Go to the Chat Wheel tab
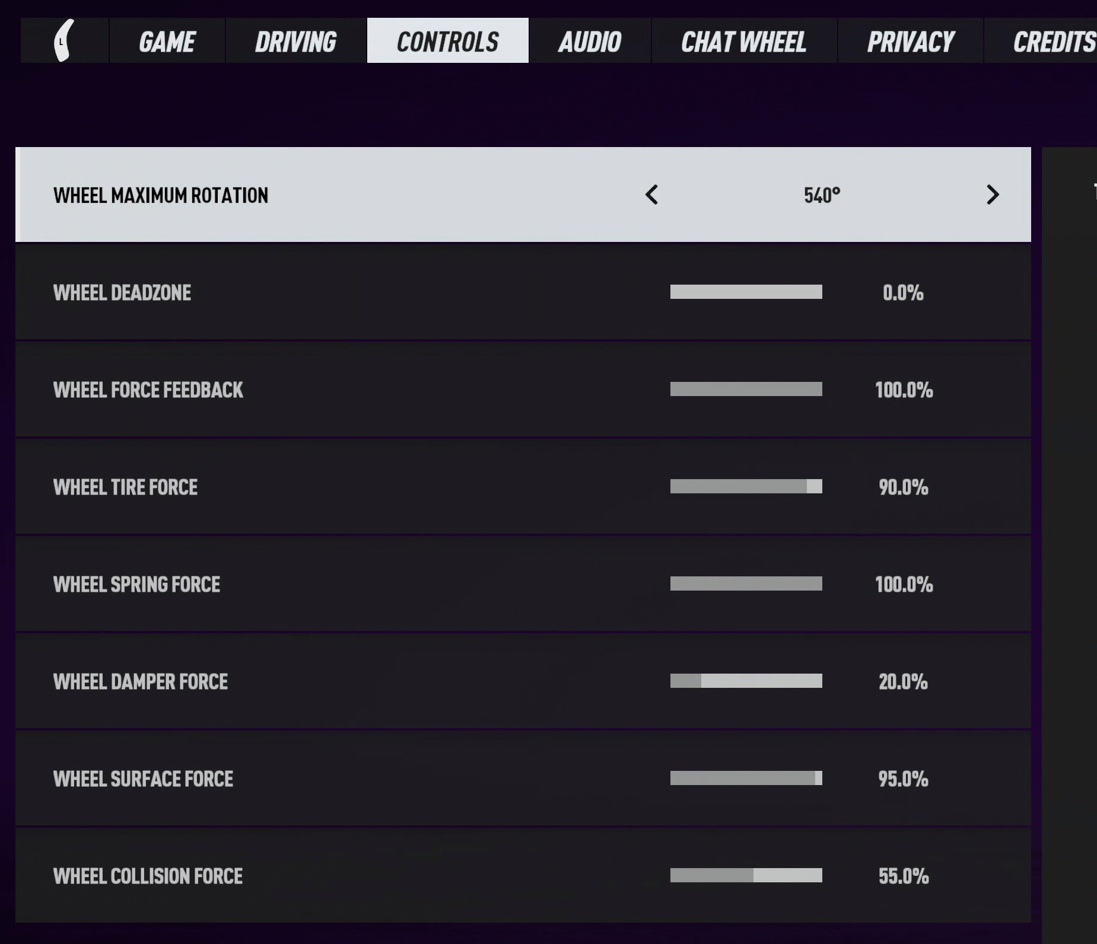The width and height of the screenshot is (1097, 944). point(744,40)
